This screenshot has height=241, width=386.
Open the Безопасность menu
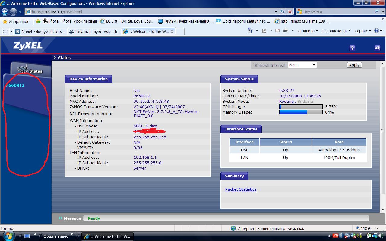336,31
